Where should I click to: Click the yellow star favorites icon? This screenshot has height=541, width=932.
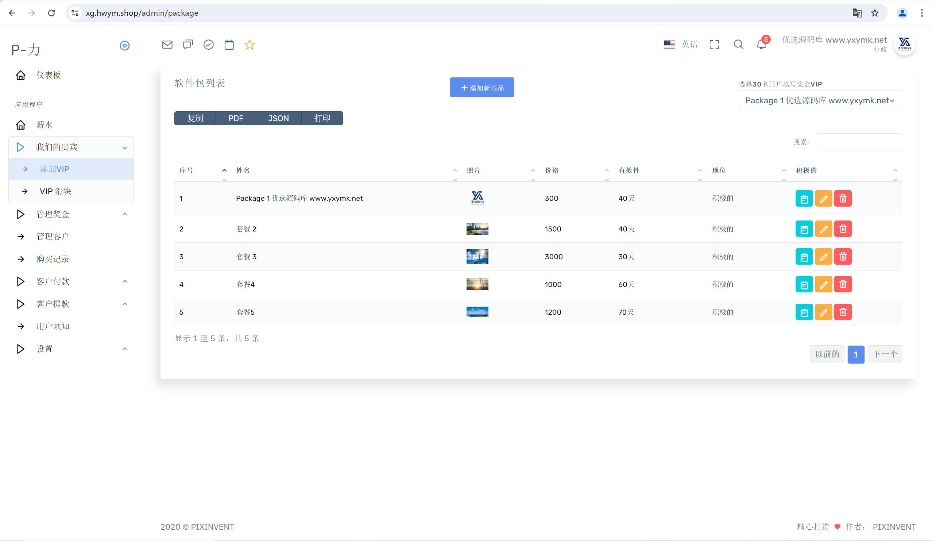[250, 45]
